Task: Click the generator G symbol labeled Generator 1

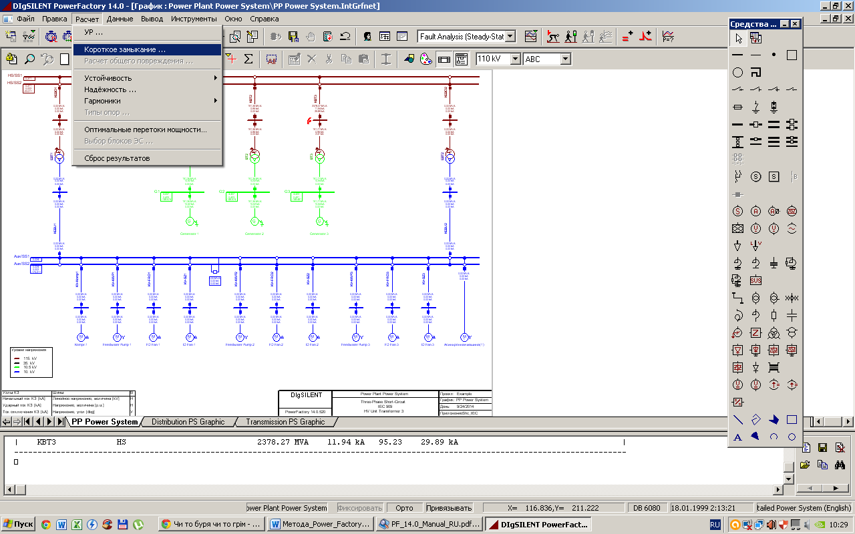Action: [x=189, y=222]
